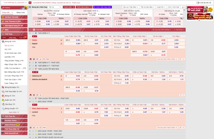Image resolution: width=214 pixels, height=139 pixels.
Task: Star the Napoli team as favorite
Action: [x=30, y=43]
